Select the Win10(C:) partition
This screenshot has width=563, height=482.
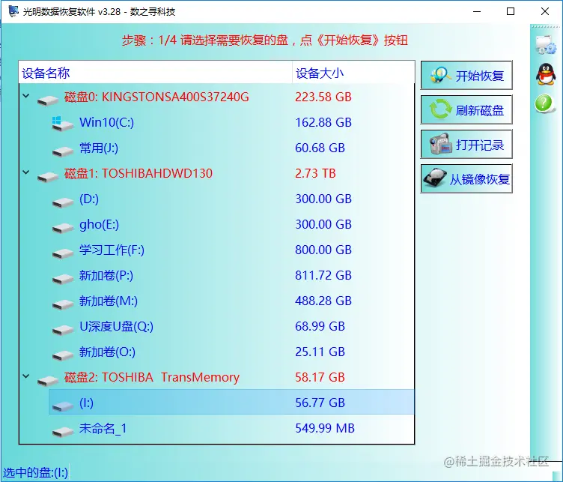coord(106,122)
